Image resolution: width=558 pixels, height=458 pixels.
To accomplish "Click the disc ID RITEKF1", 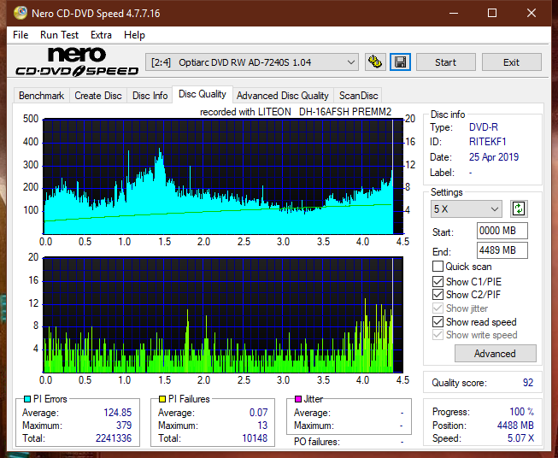I will click(488, 142).
